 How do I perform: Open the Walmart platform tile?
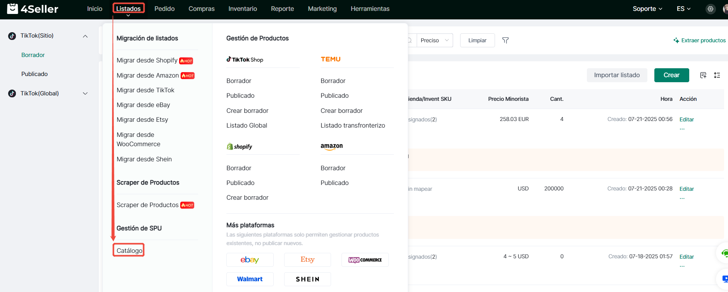coord(250,279)
